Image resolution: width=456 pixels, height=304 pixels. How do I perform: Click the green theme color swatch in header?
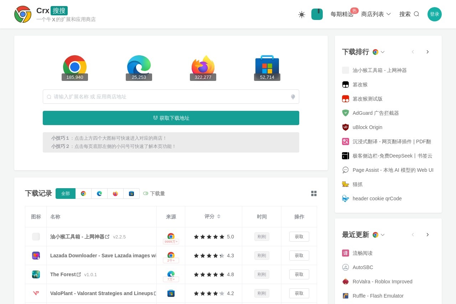(317, 14)
